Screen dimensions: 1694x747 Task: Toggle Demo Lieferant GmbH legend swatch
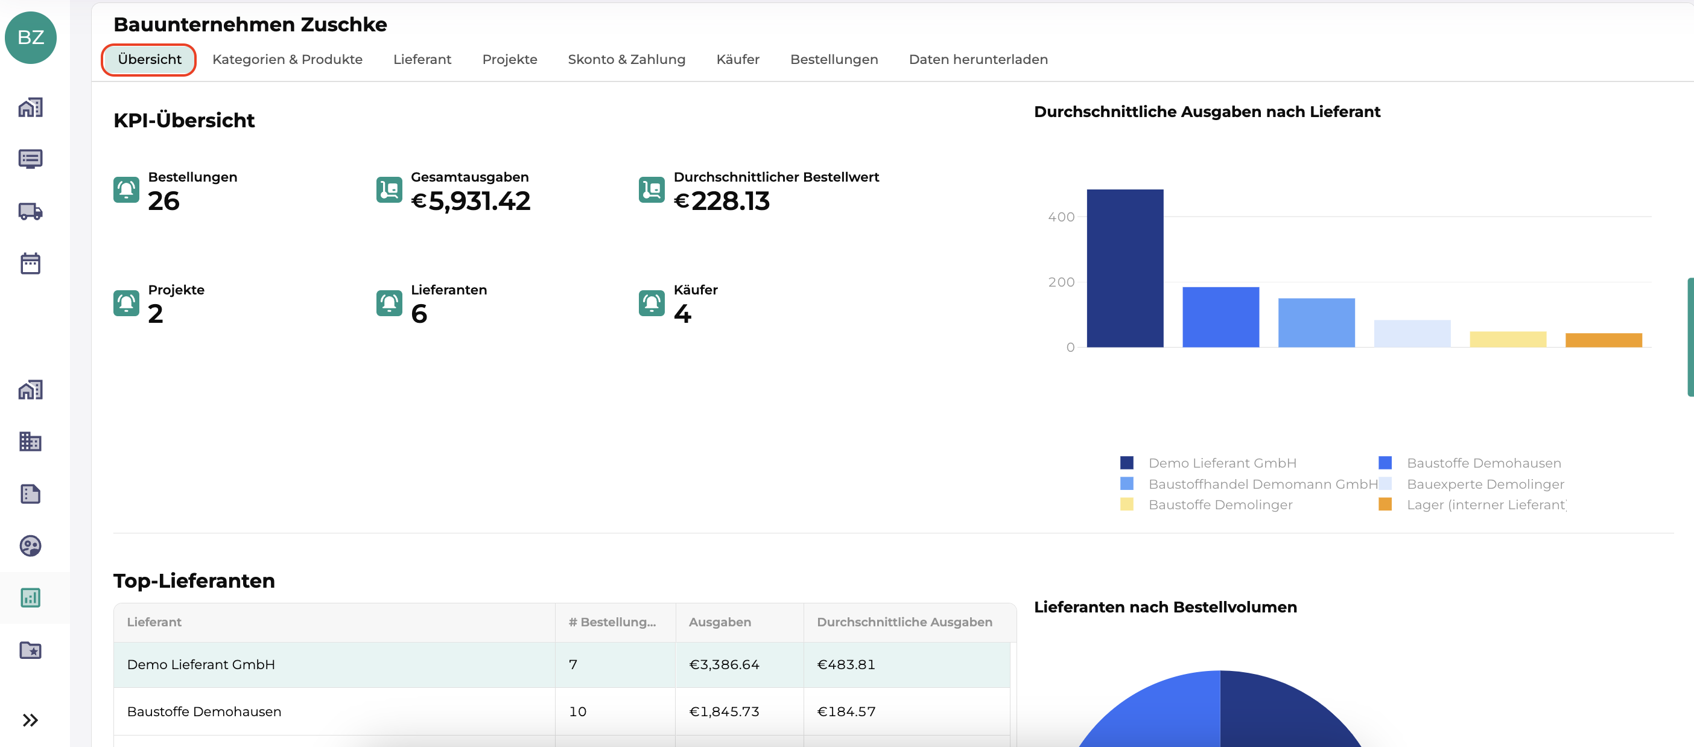(1127, 463)
